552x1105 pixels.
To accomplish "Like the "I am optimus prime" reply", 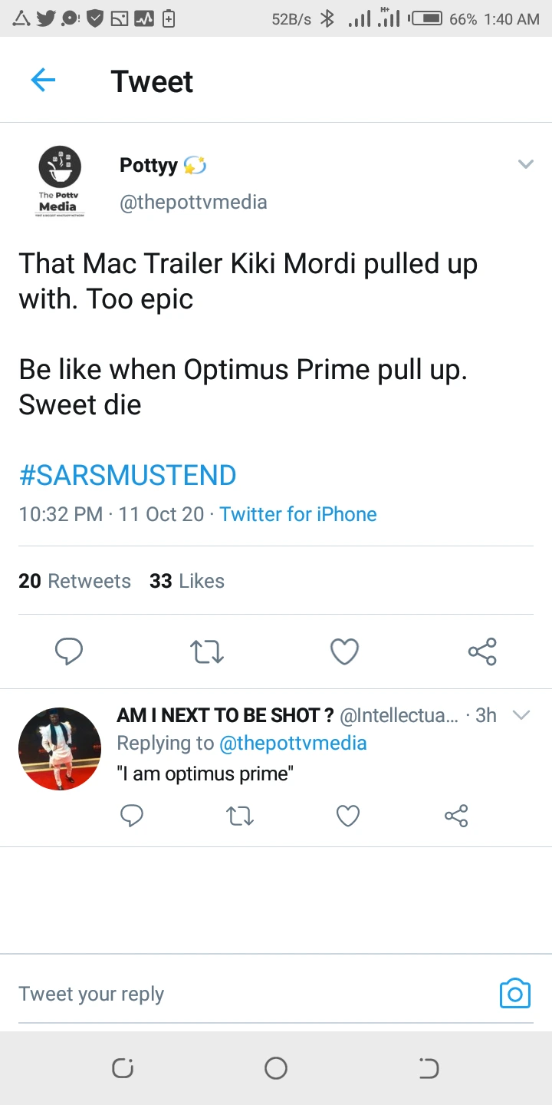I will [x=348, y=816].
